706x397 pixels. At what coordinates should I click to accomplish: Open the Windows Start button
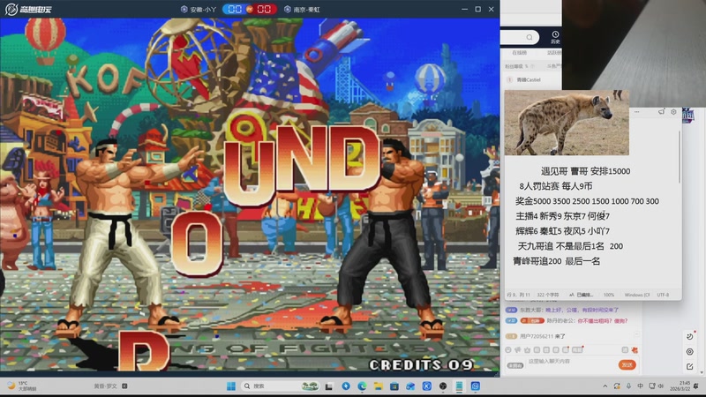pyautogui.click(x=231, y=386)
